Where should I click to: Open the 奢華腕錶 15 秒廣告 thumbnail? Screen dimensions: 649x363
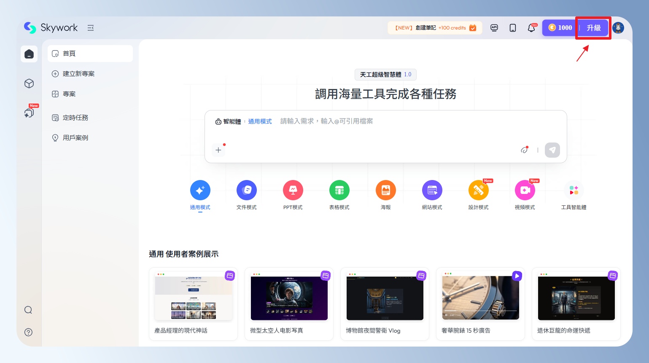[x=480, y=298]
